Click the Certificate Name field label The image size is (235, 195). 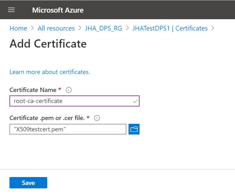pyautogui.click(x=33, y=90)
